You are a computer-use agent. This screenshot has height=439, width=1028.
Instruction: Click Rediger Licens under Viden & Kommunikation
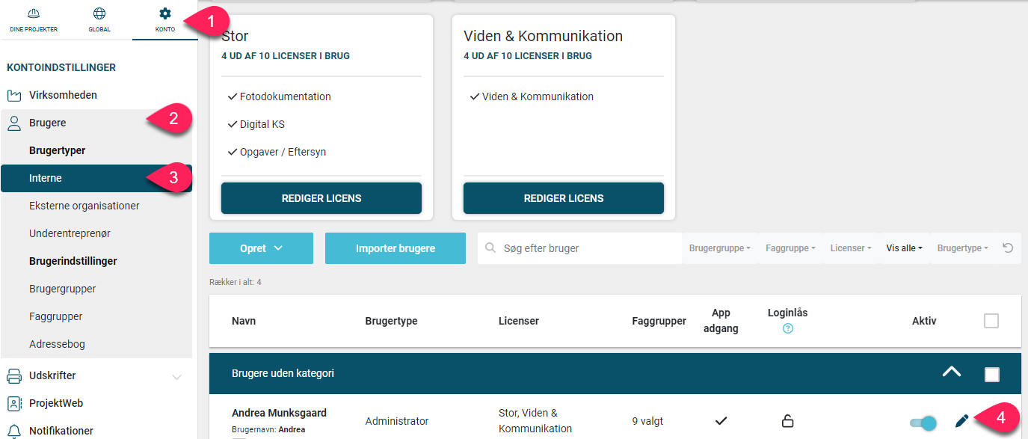(x=564, y=198)
